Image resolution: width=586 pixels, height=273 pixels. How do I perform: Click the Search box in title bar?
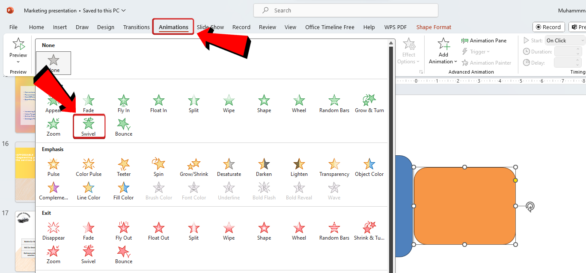[x=345, y=10]
